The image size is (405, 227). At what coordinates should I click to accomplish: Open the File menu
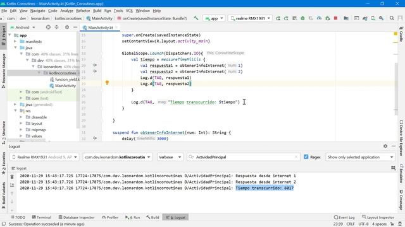click(x=4, y=11)
